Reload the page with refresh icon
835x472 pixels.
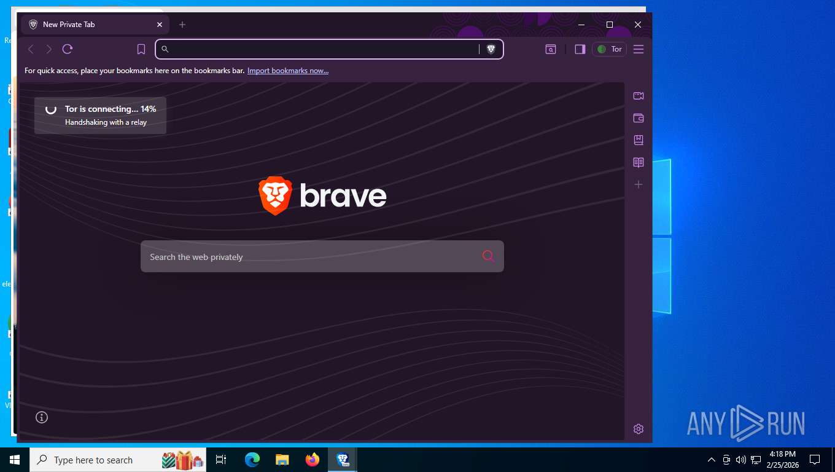(68, 49)
